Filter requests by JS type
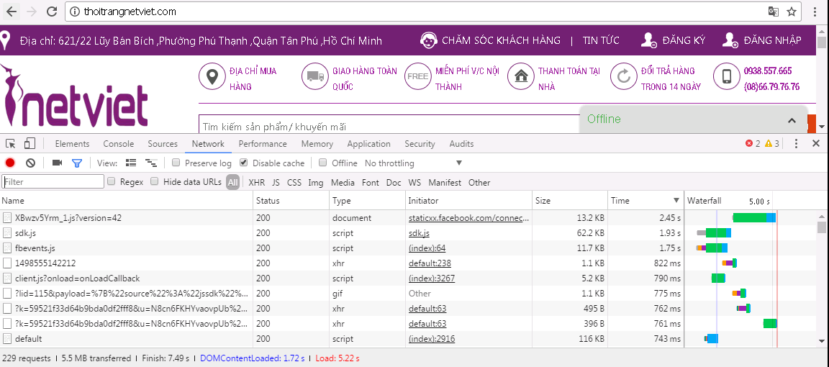 point(276,183)
